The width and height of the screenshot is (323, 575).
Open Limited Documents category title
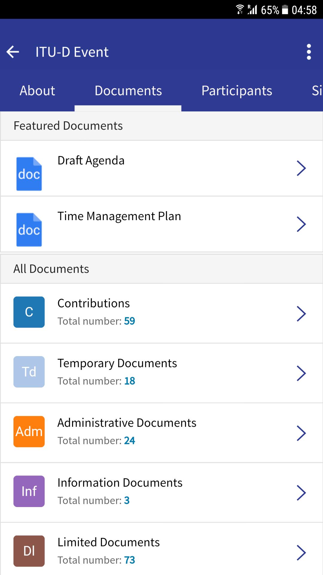(109, 542)
